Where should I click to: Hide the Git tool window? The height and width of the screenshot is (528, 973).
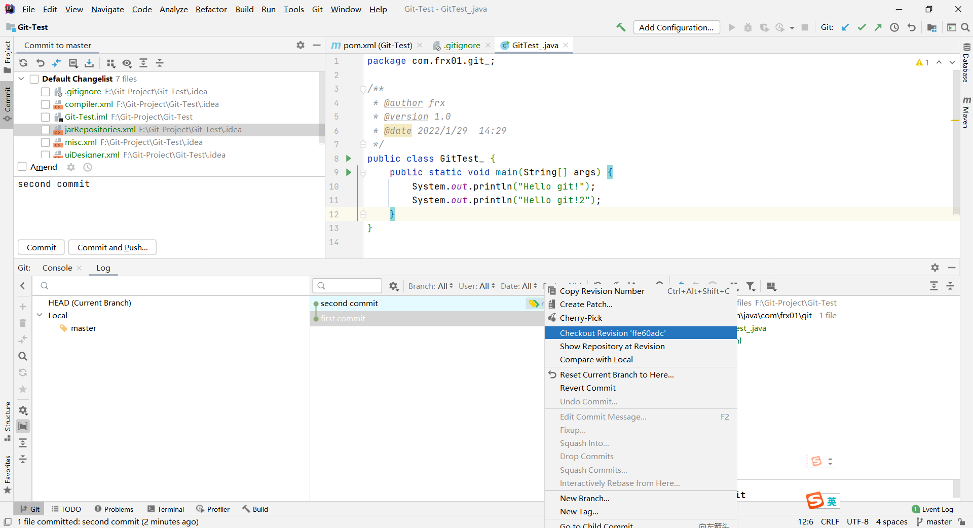952,268
